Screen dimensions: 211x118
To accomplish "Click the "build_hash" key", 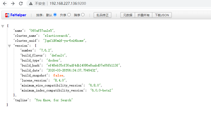I will pyautogui.click(x=30, y=65).
